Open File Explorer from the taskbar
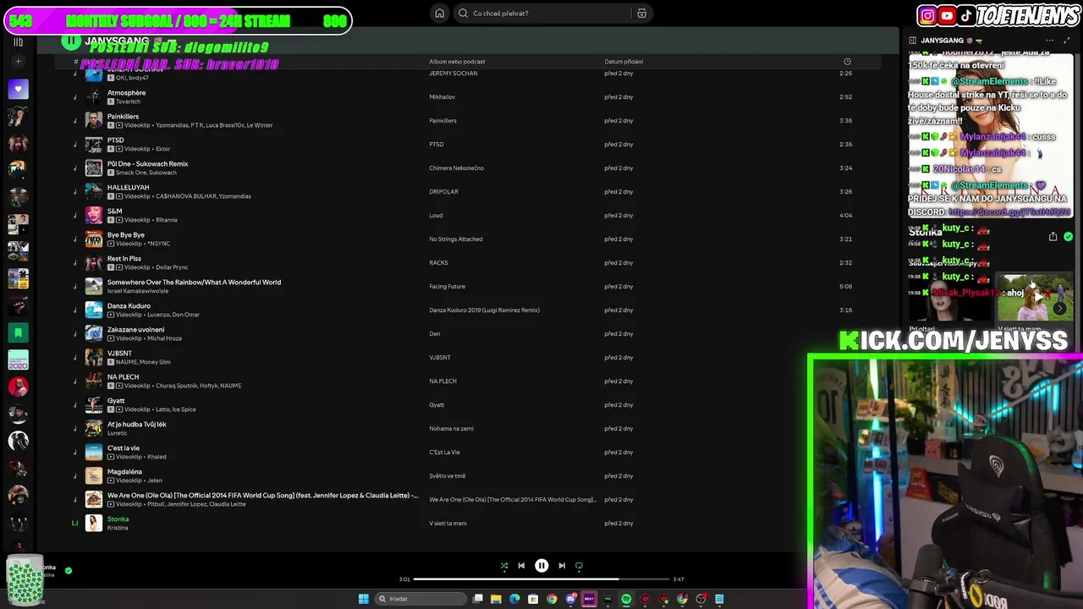1083x609 pixels. [x=496, y=599]
